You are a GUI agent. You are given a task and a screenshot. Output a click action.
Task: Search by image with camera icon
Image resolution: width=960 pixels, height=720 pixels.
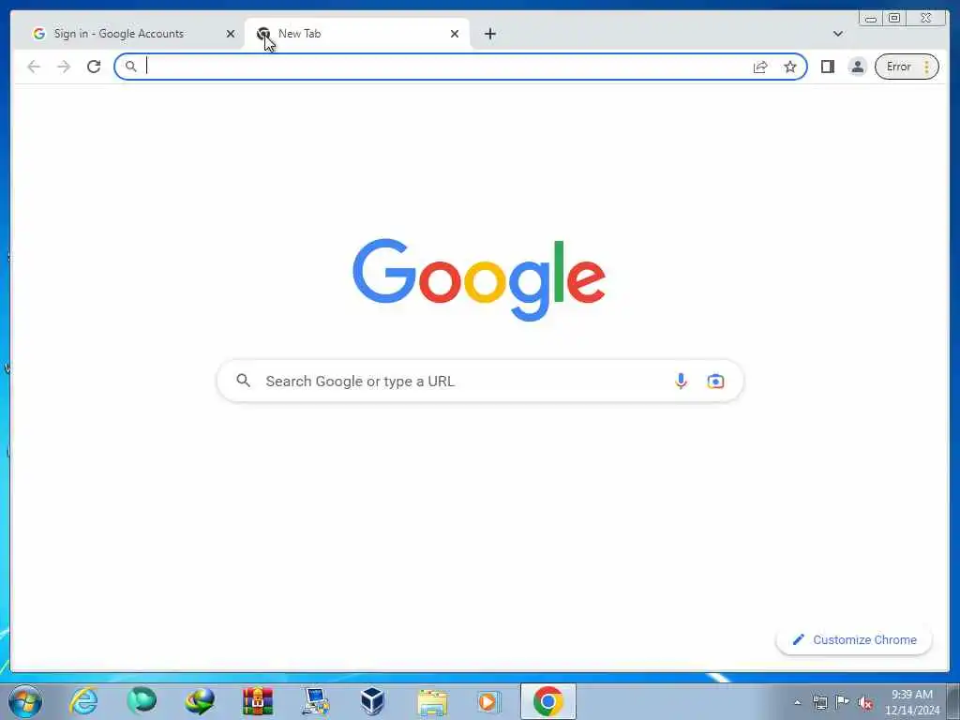715,382
